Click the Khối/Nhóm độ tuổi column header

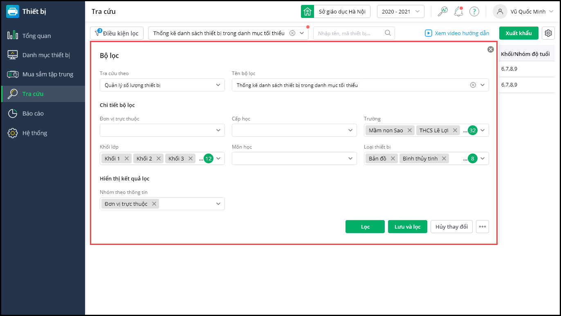pyautogui.click(x=525, y=54)
